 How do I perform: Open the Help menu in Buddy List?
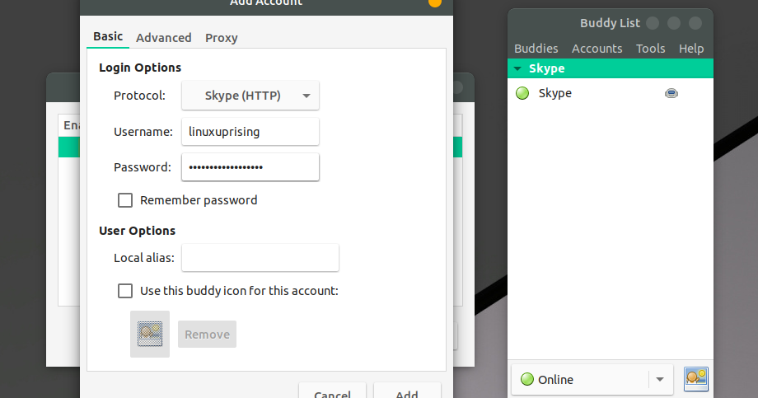coord(690,49)
